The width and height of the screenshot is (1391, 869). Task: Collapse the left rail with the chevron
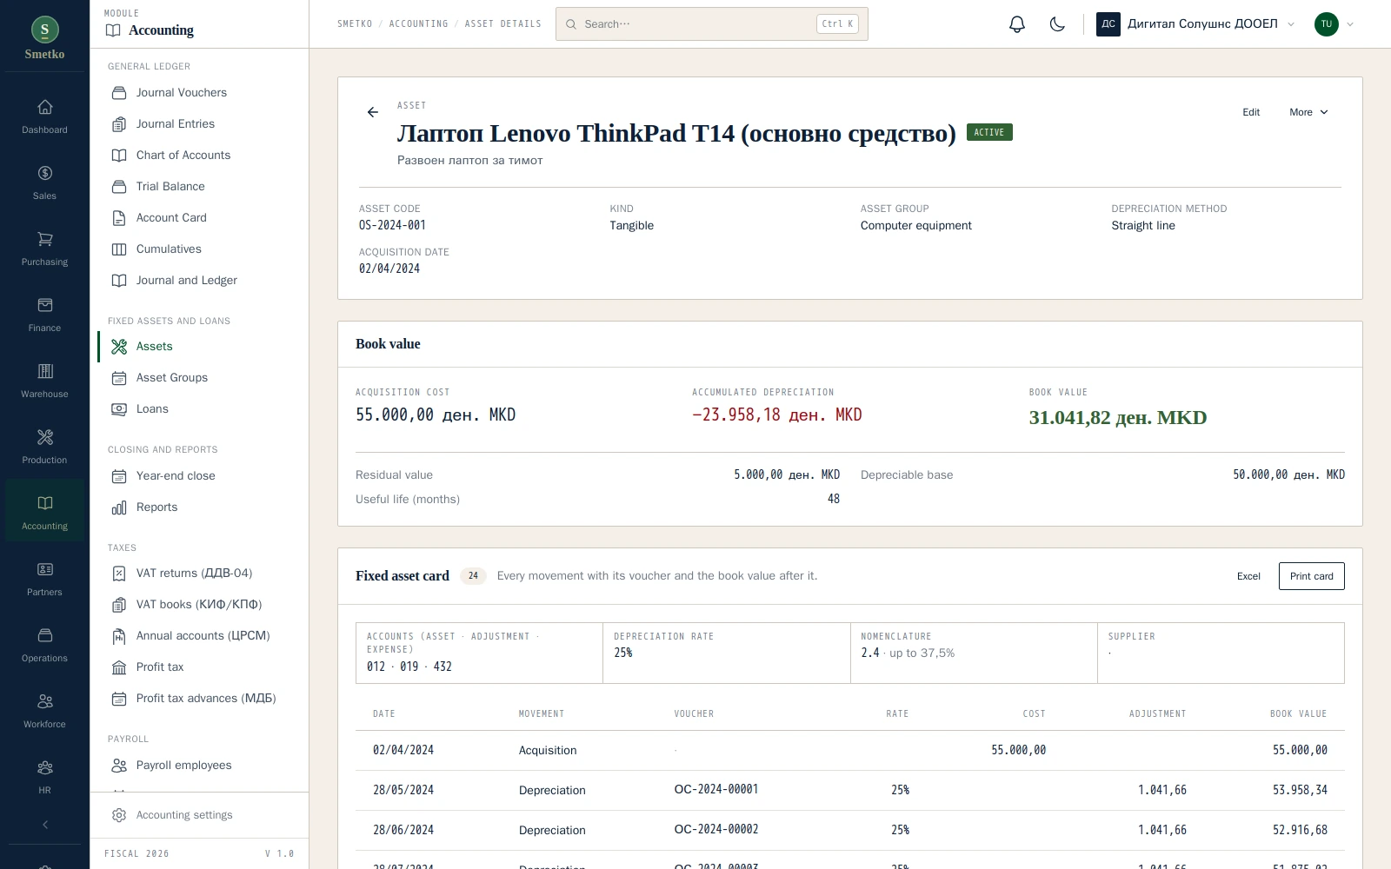(45, 825)
